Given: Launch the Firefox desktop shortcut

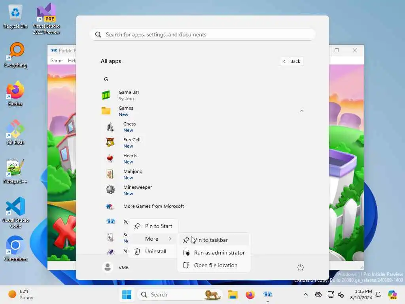Looking at the screenshot, I should pos(15,93).
